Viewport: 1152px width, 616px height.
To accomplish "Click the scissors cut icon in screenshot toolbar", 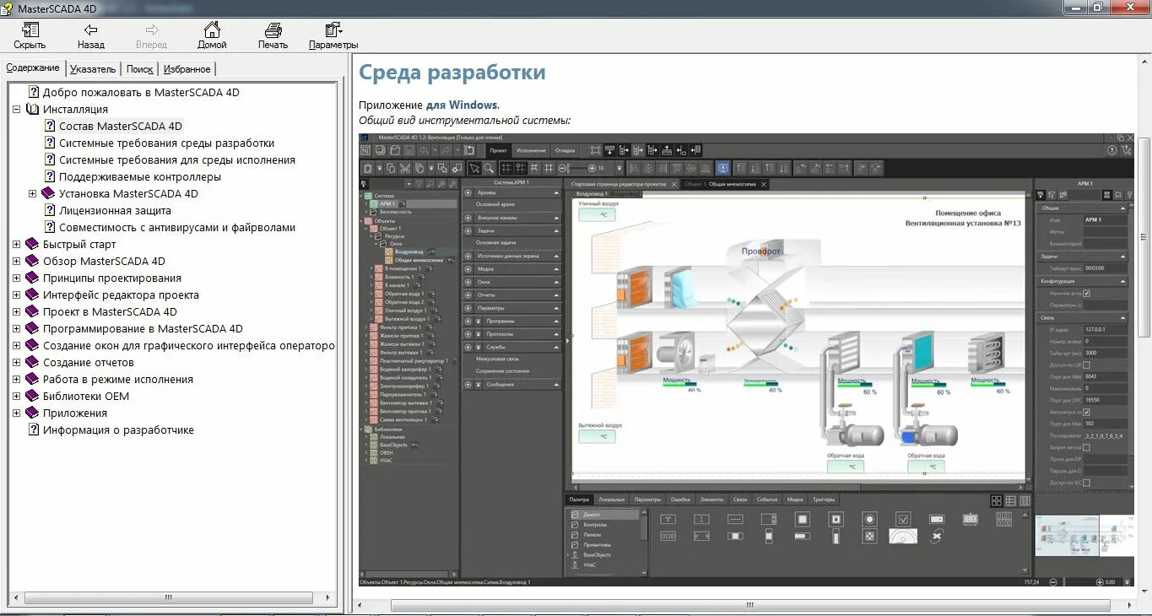I will (x=406, y=168).
